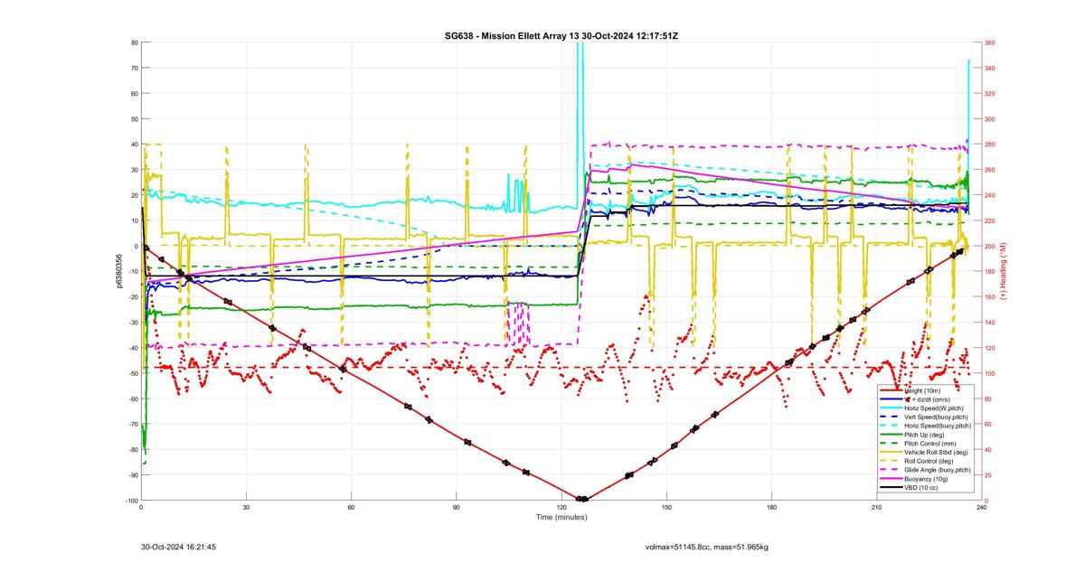Click the '(+) Heading (°M)' right axis label
This screenshot has height=562, width=1085.
tap(1004, 271)
